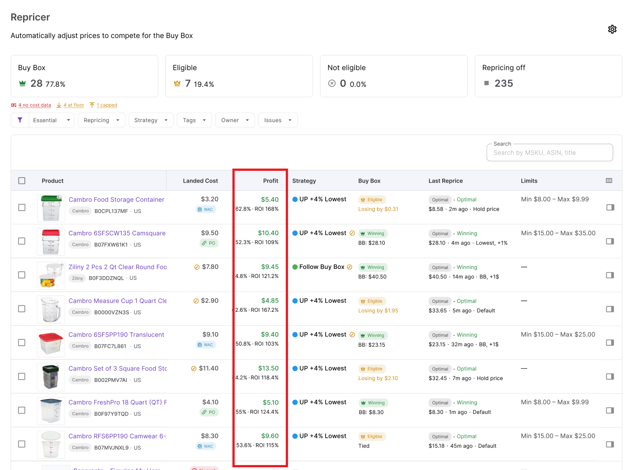Screen dimensions: 633x470
Task: Open Ziliny 2 Pcs 2 Qt product link
Action: pyautogui.click(x=118, y=267)
